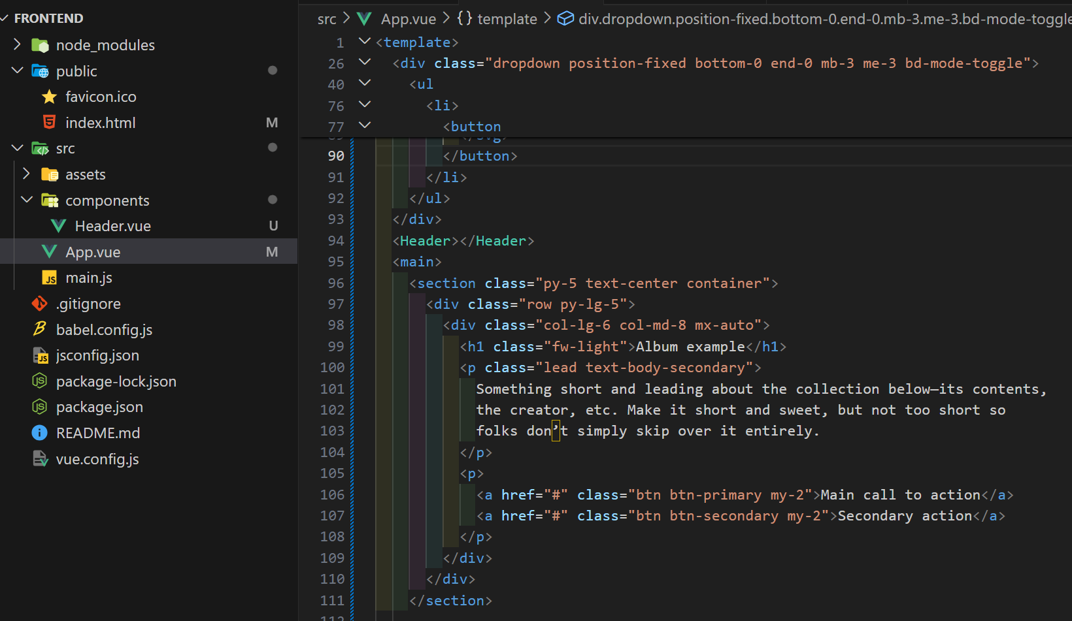Click the Babel icon for babel.config.js
The width and height of the screenshot is (1072, 621).
(x=40, y=329)
